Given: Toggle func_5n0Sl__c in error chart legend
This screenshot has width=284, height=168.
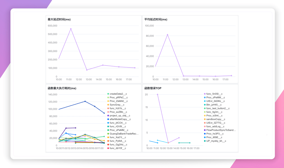Looking at the screenshot, I should point(214,94).
